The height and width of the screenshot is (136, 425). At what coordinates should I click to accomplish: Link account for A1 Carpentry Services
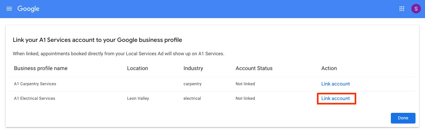pyautogui.click(x=336, y=84)
